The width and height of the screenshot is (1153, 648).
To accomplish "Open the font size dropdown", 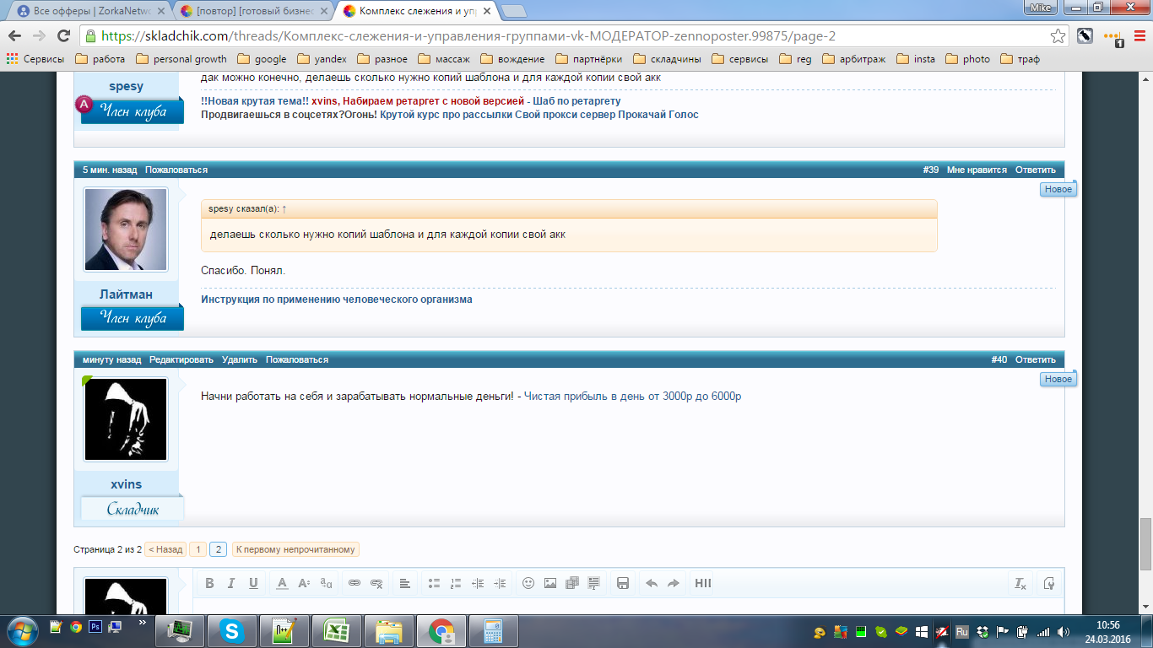I will (x=304, y=583).
